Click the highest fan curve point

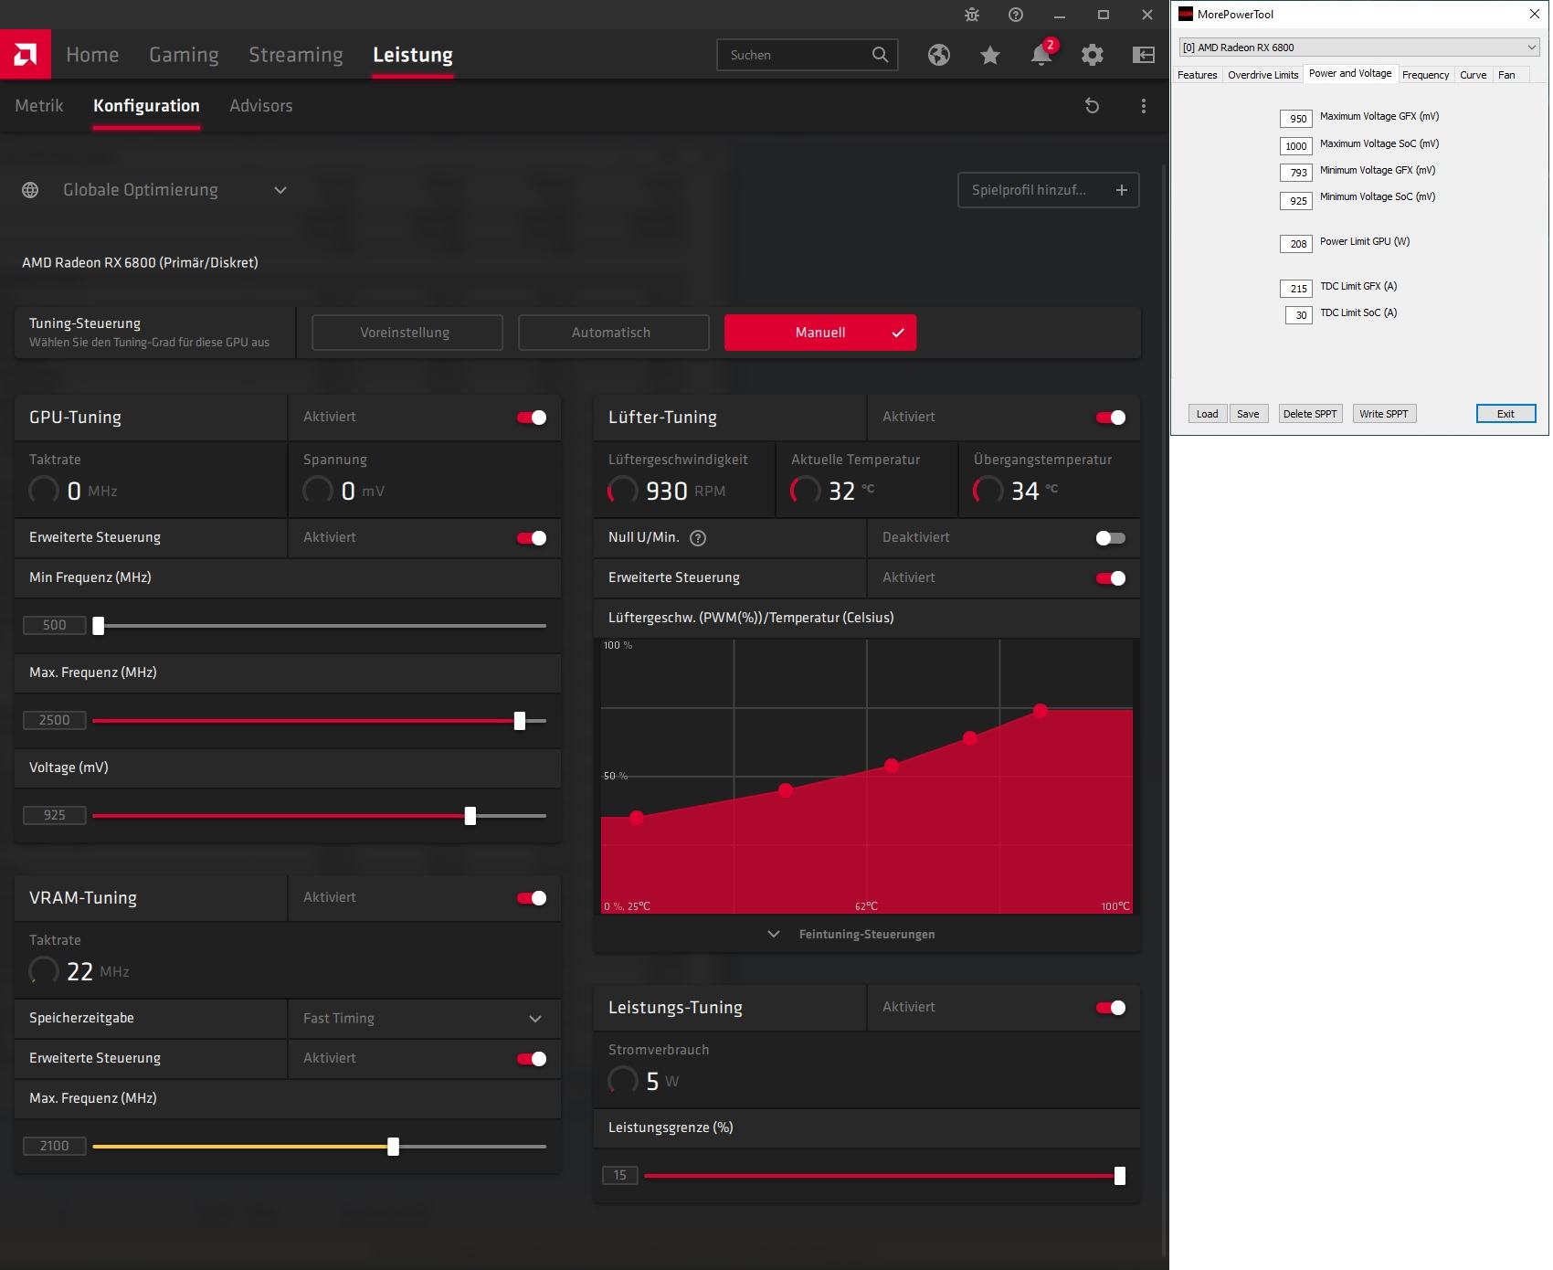coord(1041,710)
